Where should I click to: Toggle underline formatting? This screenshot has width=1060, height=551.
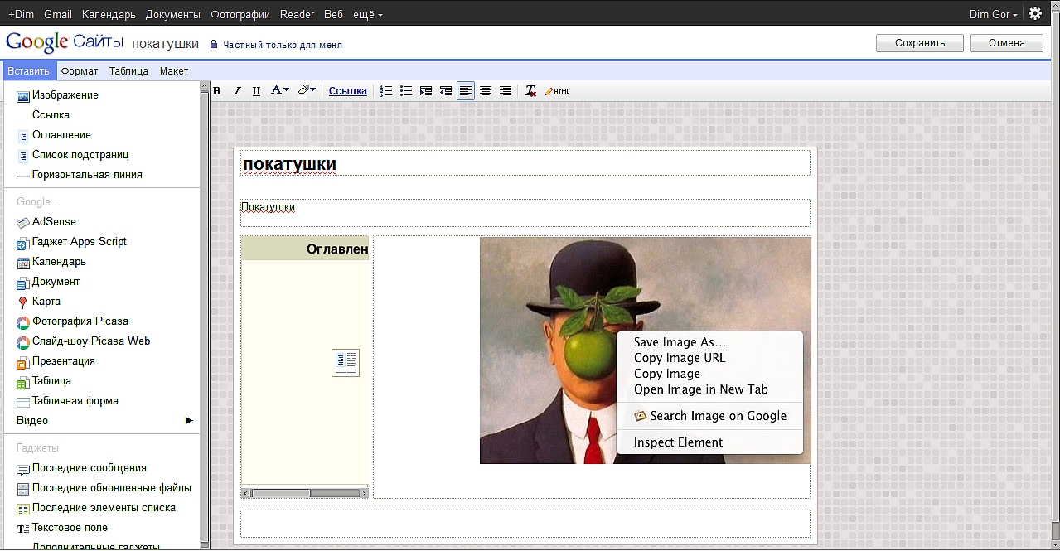tap(256, 91)
